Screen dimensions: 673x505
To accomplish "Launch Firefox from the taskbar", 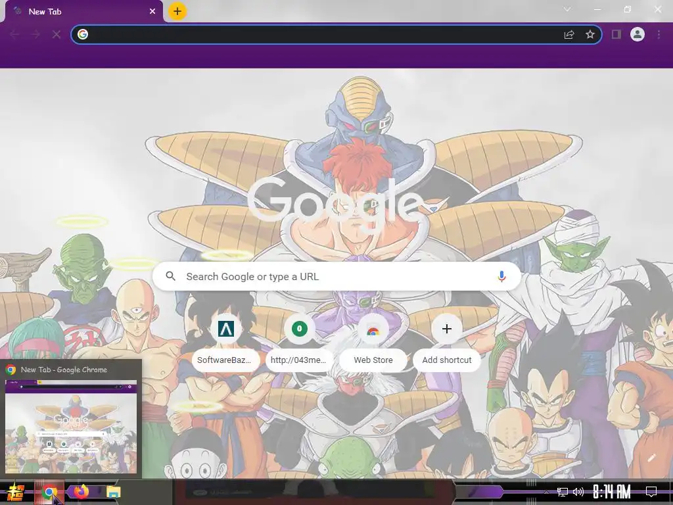I will click(x=81, y=491).
